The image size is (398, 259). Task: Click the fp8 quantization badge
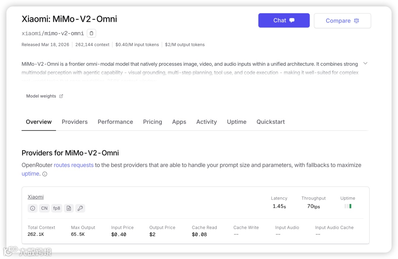click(x=56, y=208)
